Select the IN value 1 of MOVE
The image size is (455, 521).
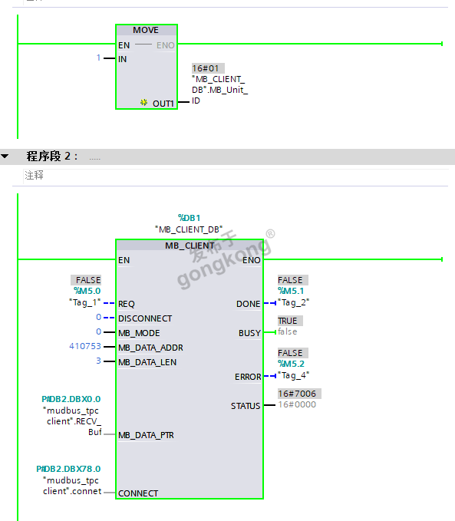point(98,58)
